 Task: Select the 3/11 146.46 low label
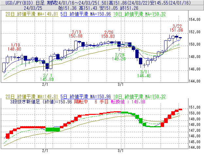pyautogui.click(x=144, y=74)
